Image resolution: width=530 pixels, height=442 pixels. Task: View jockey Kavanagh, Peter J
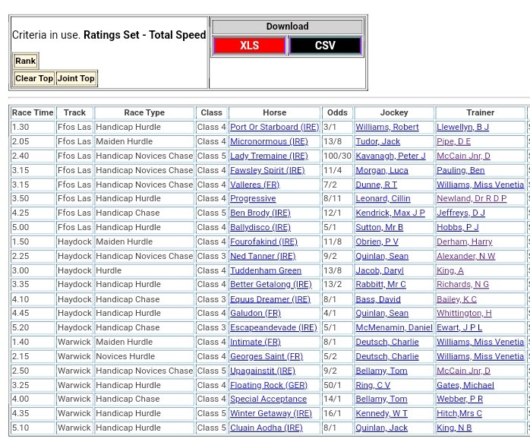(x=390, y=156)
